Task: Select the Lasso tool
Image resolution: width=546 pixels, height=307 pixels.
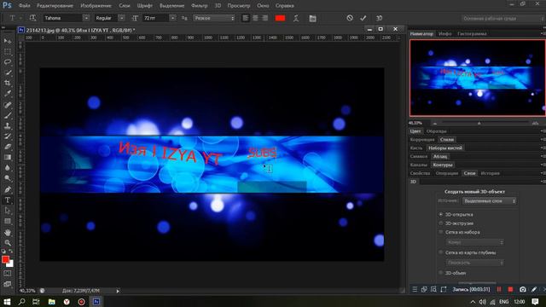Action: pos(8,62)
